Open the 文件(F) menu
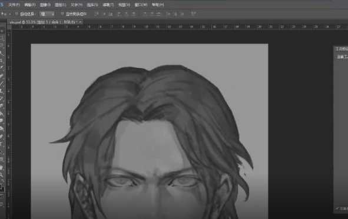348x219 pixels. (14, 5)
